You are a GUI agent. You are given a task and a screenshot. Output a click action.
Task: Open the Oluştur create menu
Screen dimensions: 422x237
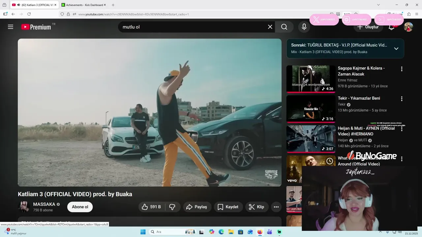(x=368, y=27)
